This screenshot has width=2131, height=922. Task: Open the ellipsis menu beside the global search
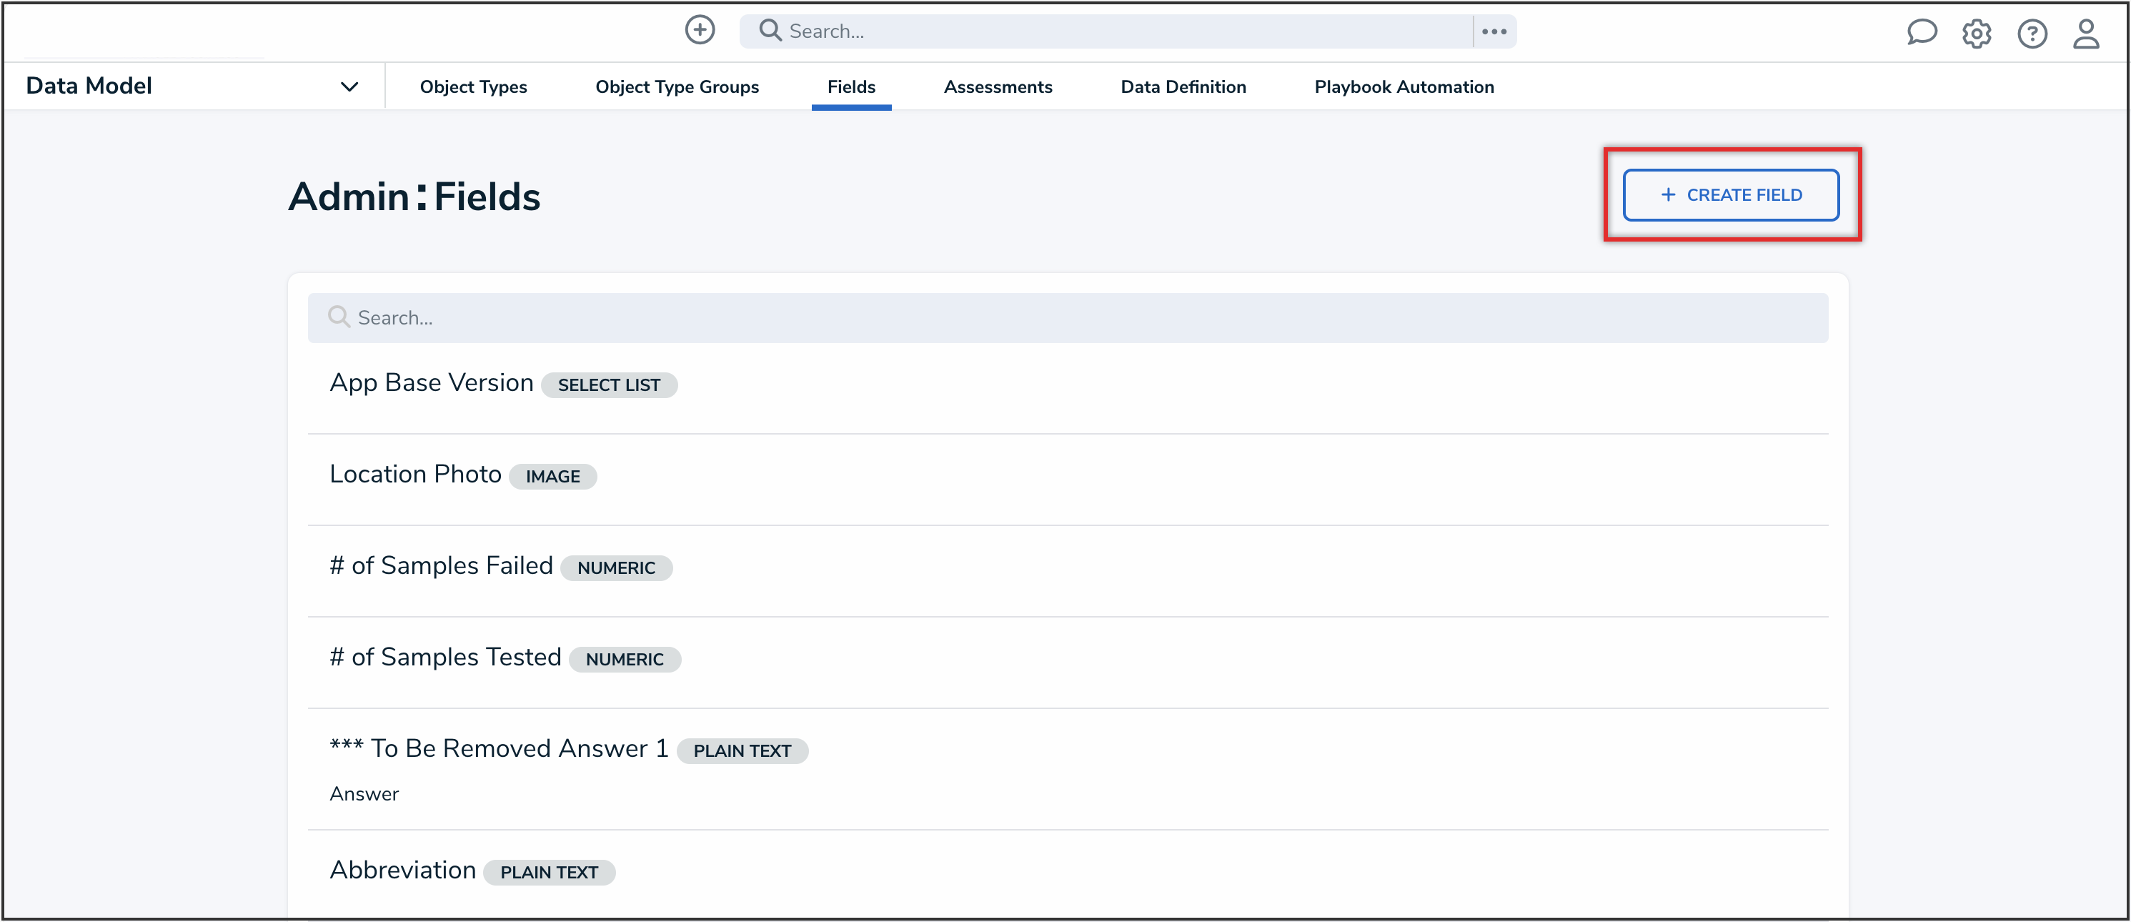[x=1494, y=31]
